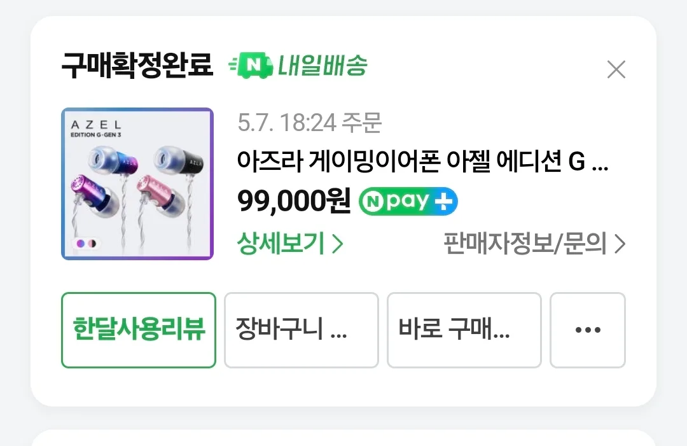Select the 내일배송 label text
Screen dimensions: 687x446
[x=323, y=66]
